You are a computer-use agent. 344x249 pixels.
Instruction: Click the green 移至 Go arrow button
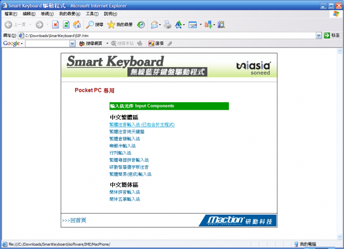[x=327, y=35]
